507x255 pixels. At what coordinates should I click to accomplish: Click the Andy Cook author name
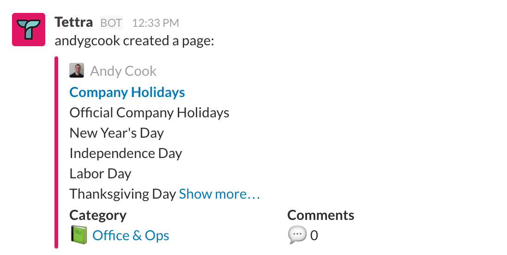point(123,71)
